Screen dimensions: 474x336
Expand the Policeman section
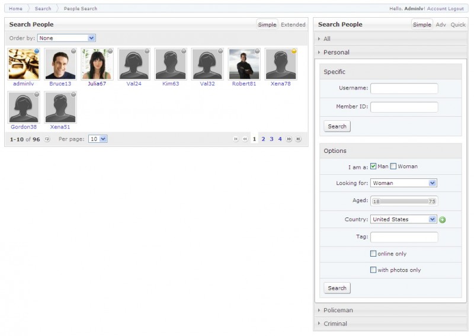point(390,311)
